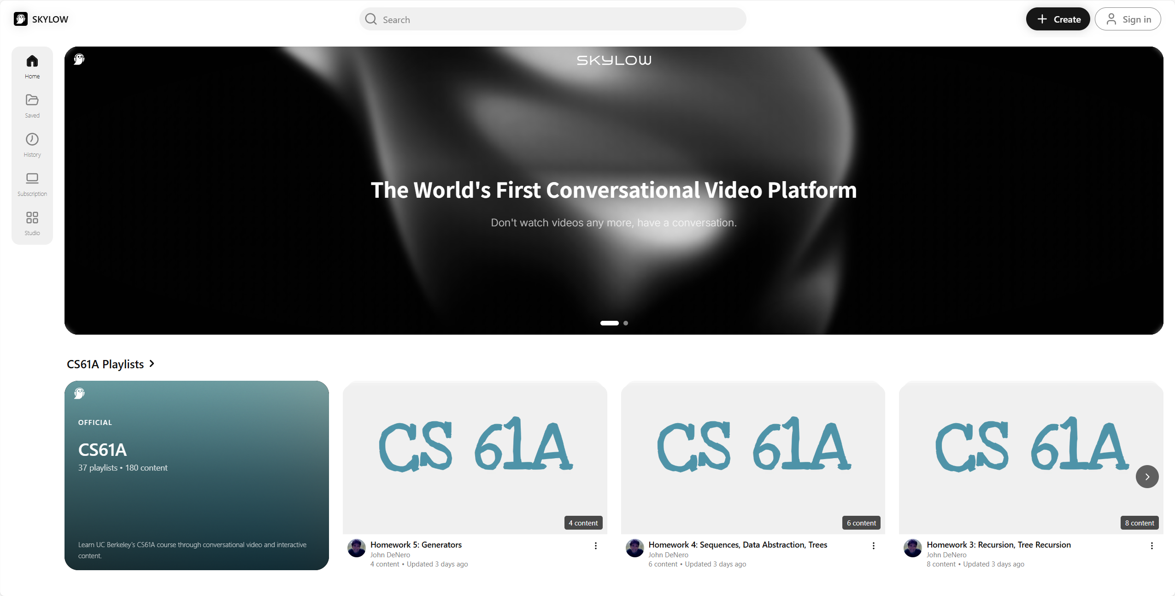The image size is (1175, 596).
Task: Click the Sign in button
Action: point(1128,19)
